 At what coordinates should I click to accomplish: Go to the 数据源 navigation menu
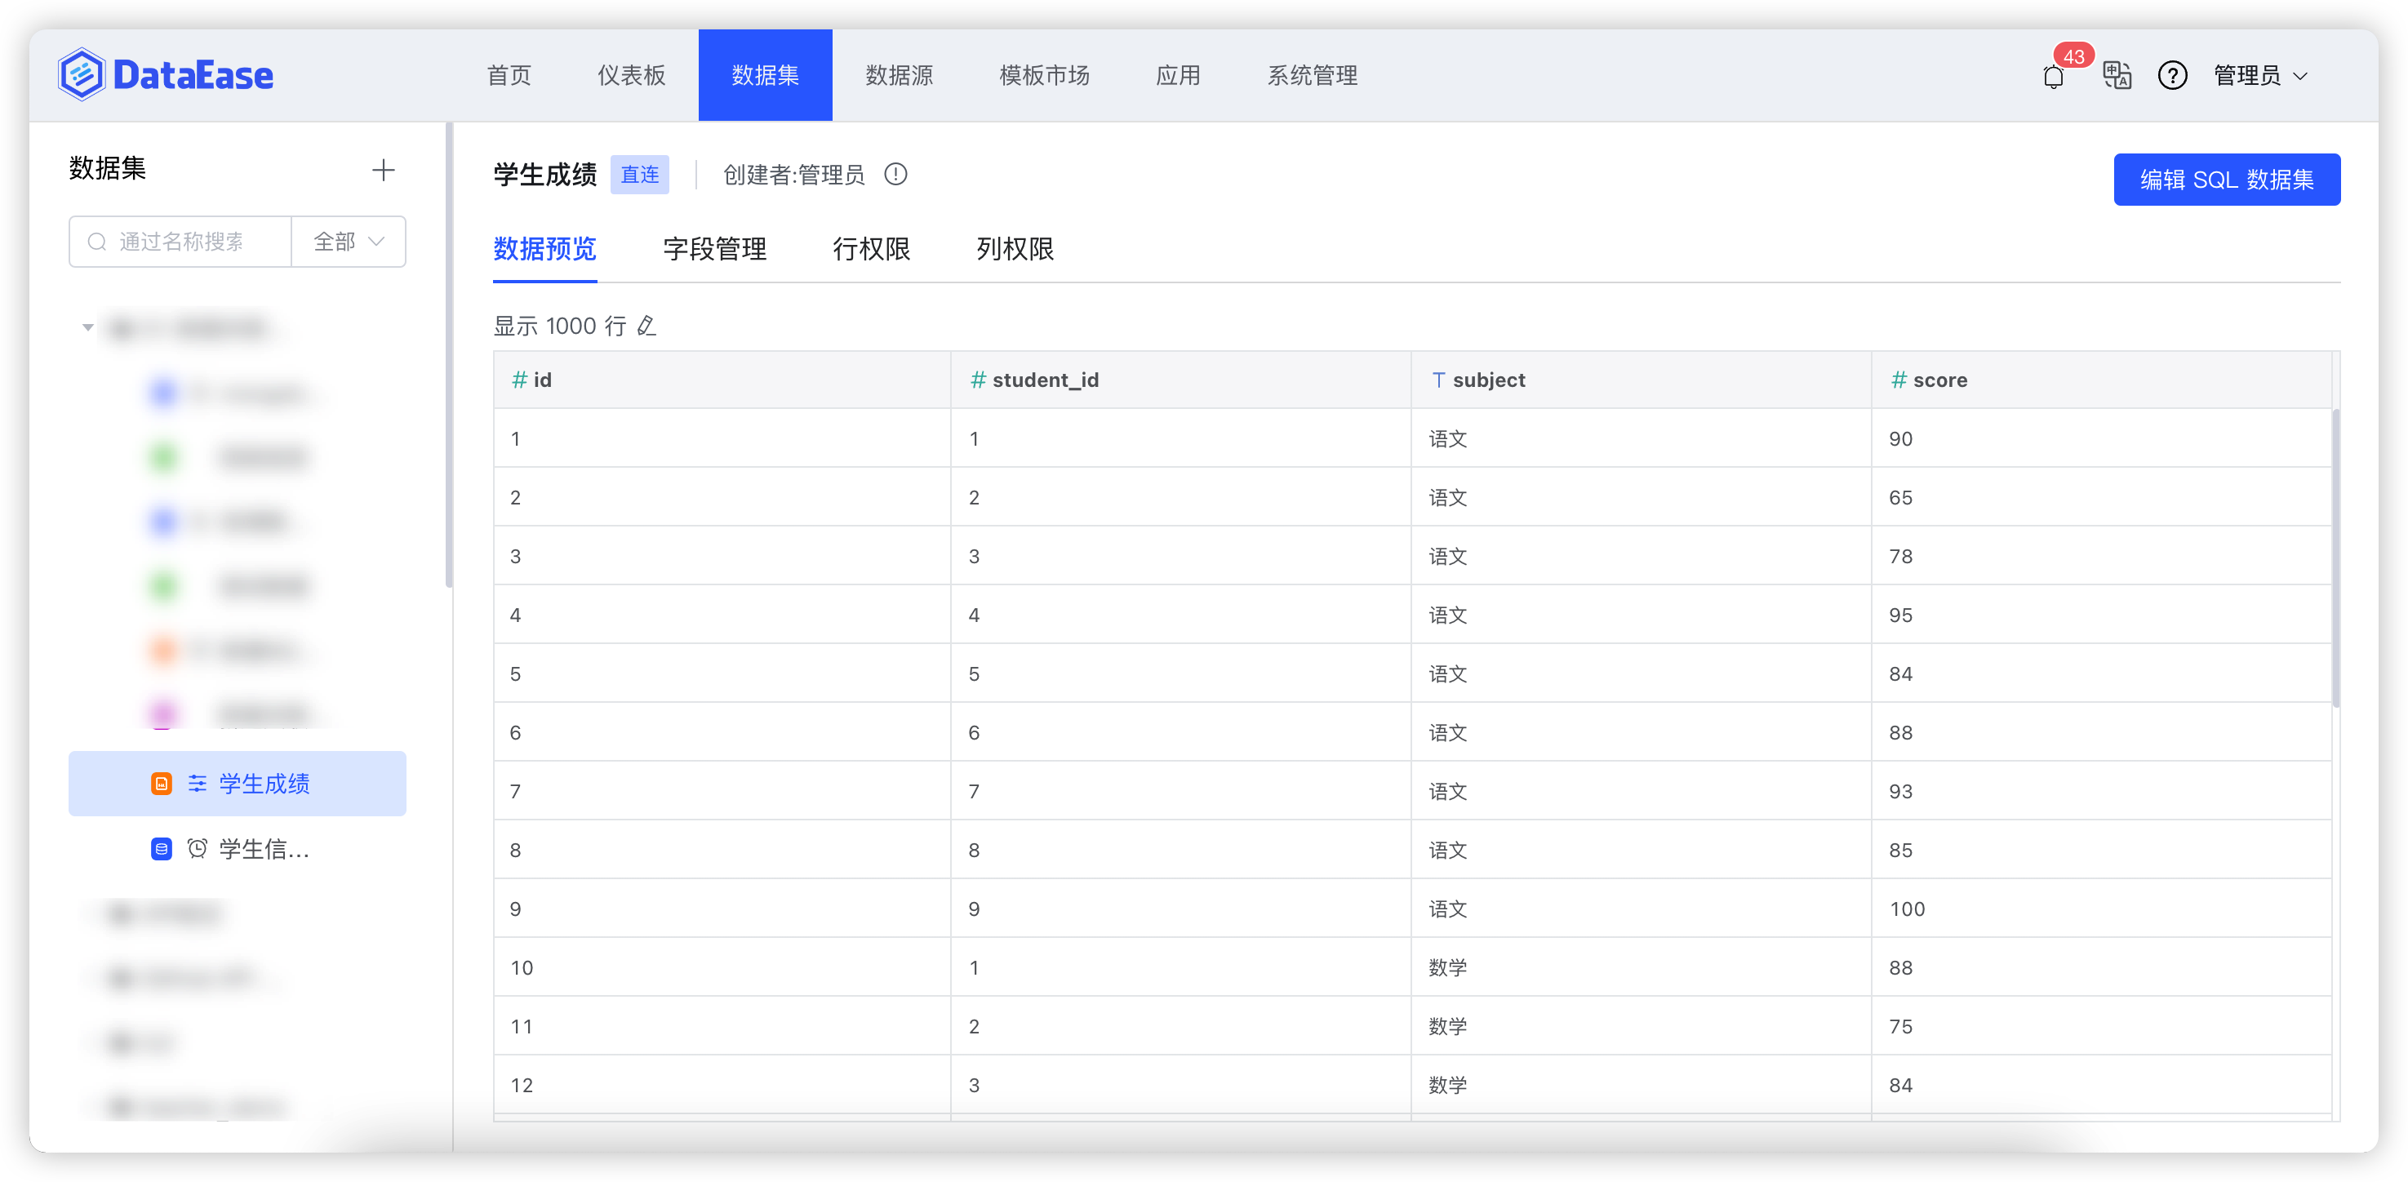pyautogui.click(x=899, y=75)
